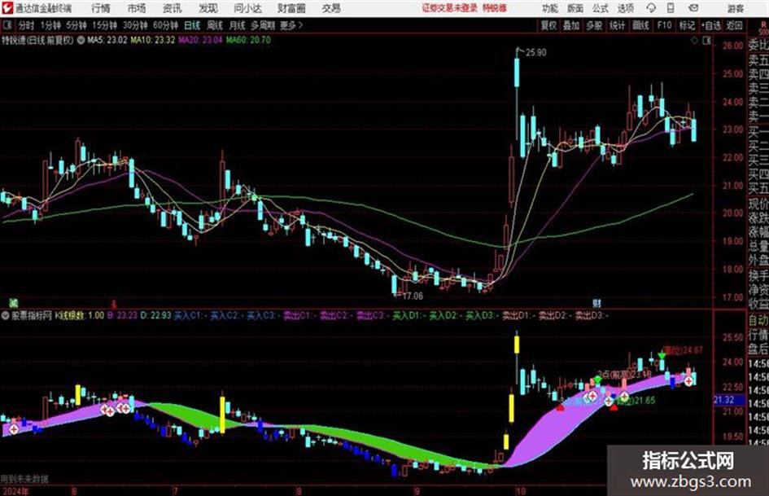This screenshot has height=496, width=769.
Task: Click the 统计 statistics toolbar button
Action: coord(617,25)
